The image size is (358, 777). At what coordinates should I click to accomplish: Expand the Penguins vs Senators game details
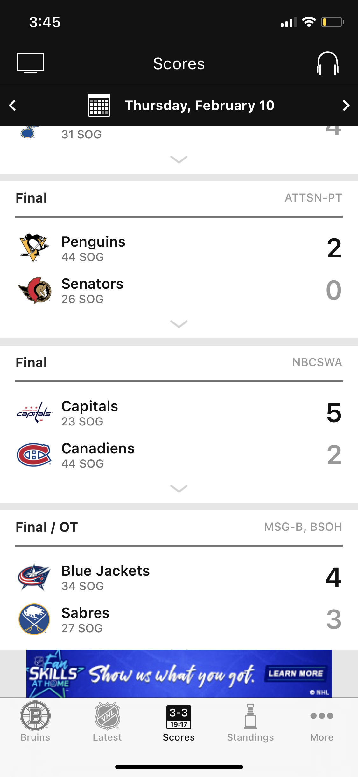179,324
